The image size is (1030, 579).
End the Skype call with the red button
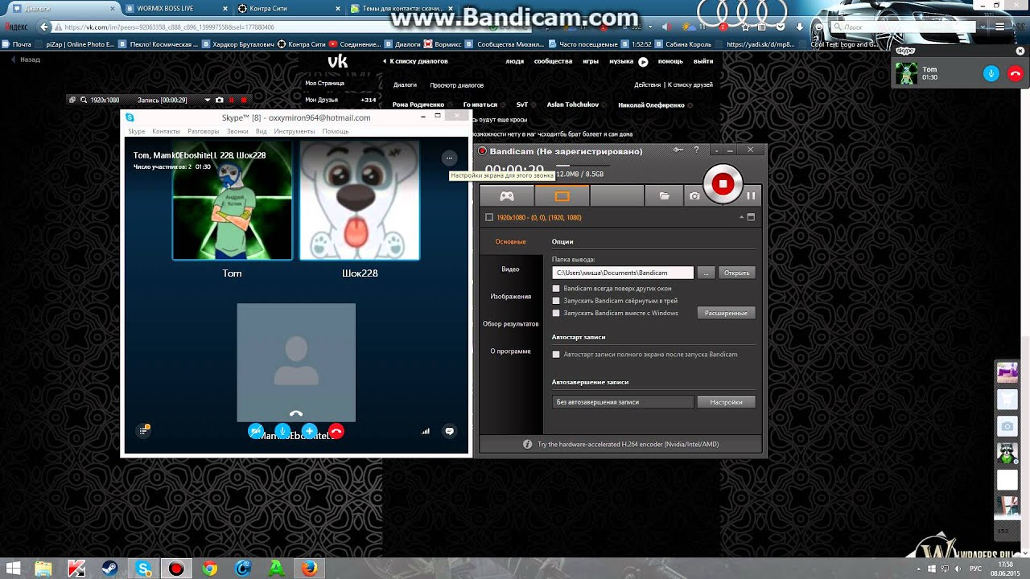tap(336, 431)
